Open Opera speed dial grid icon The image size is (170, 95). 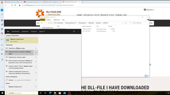point(15,5)
